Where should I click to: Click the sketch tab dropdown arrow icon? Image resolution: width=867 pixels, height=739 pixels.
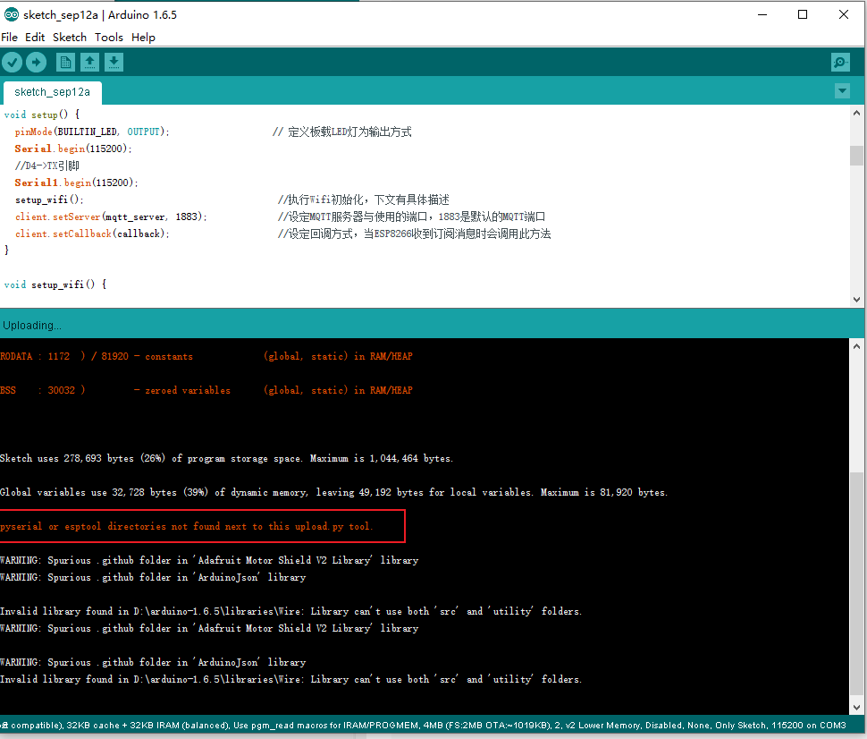[842, 90]
